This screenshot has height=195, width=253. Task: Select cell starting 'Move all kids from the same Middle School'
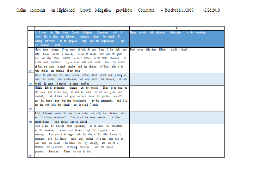(82, 80)
